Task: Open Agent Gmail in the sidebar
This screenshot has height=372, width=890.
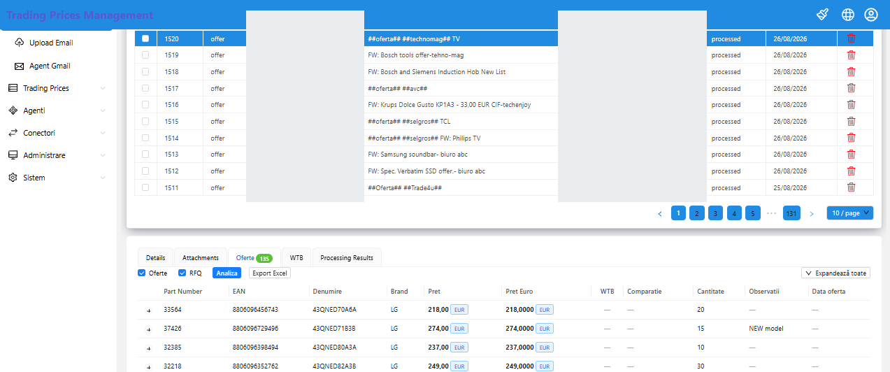Action: [x=50, y=66]
